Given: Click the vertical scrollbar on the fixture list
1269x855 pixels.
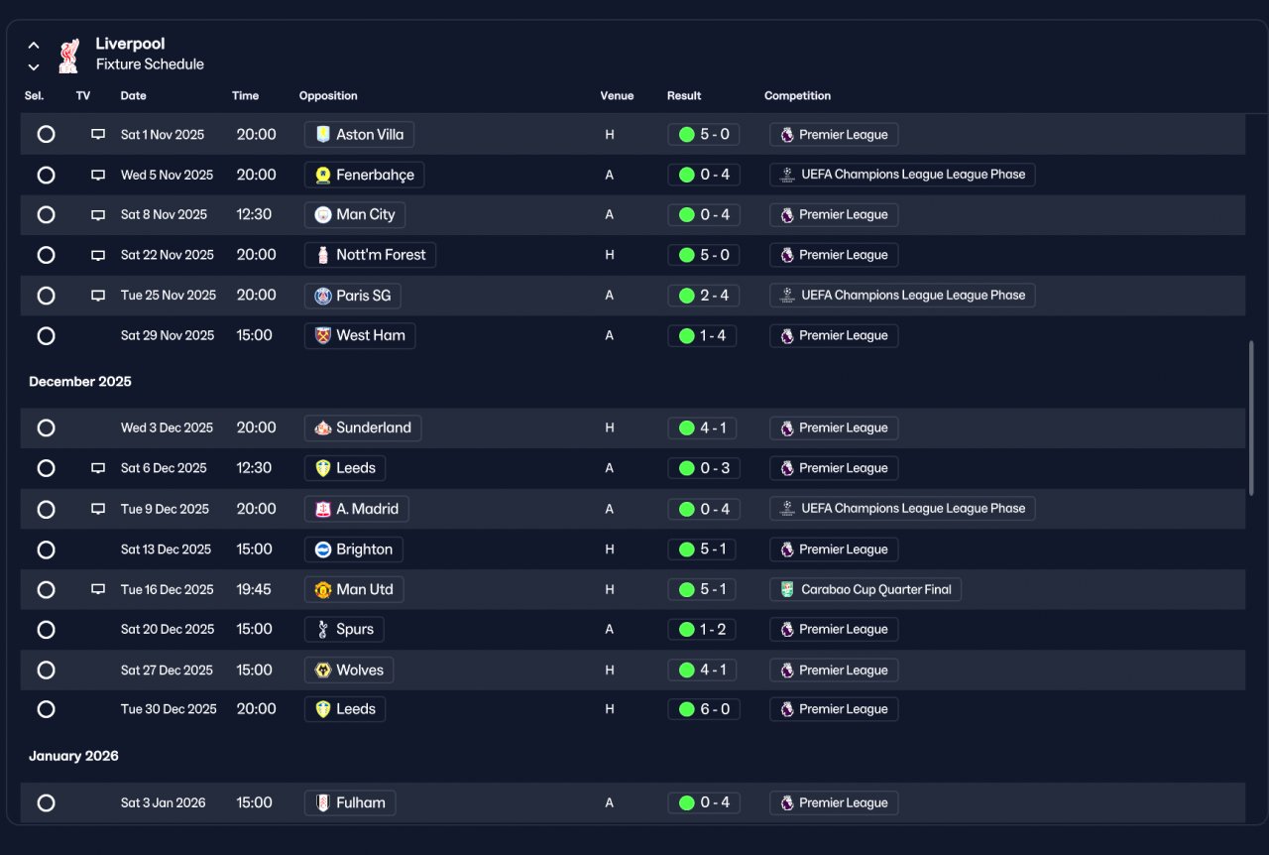Looking at the screenshot, I should tap(1251, 417).
